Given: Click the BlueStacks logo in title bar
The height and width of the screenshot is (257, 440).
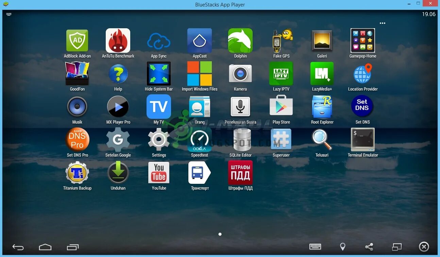Looking at the screenshot, I should coord(5,4).
